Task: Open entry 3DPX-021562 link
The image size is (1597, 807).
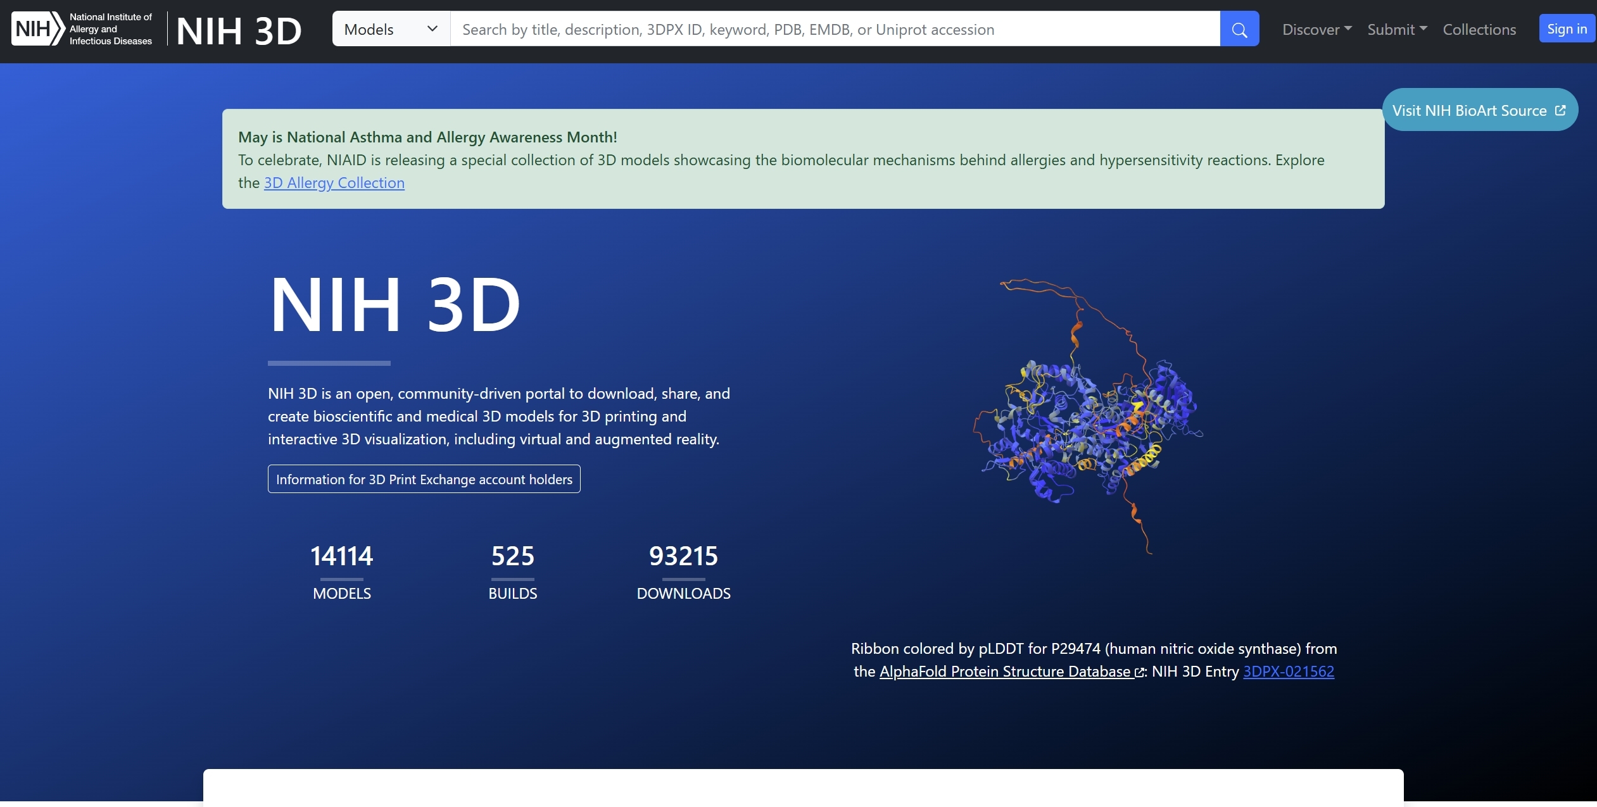Action: [x=1289, y=672]
